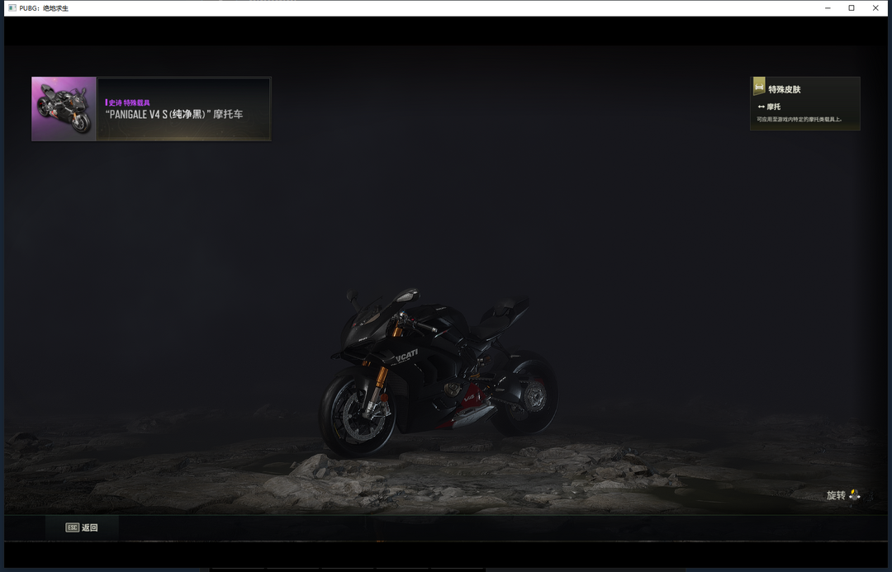
Task: Click the purple 史诗 特殊载具 rarity label
Action: pos(129,102)
